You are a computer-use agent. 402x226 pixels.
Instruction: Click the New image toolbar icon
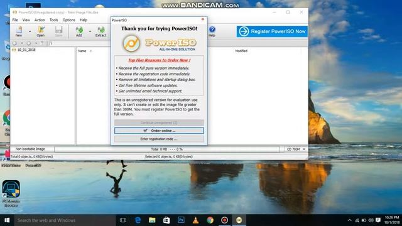[x=19, y=31]
